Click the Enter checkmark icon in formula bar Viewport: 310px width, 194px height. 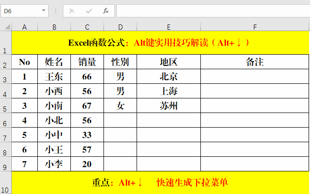coord(89,11)
